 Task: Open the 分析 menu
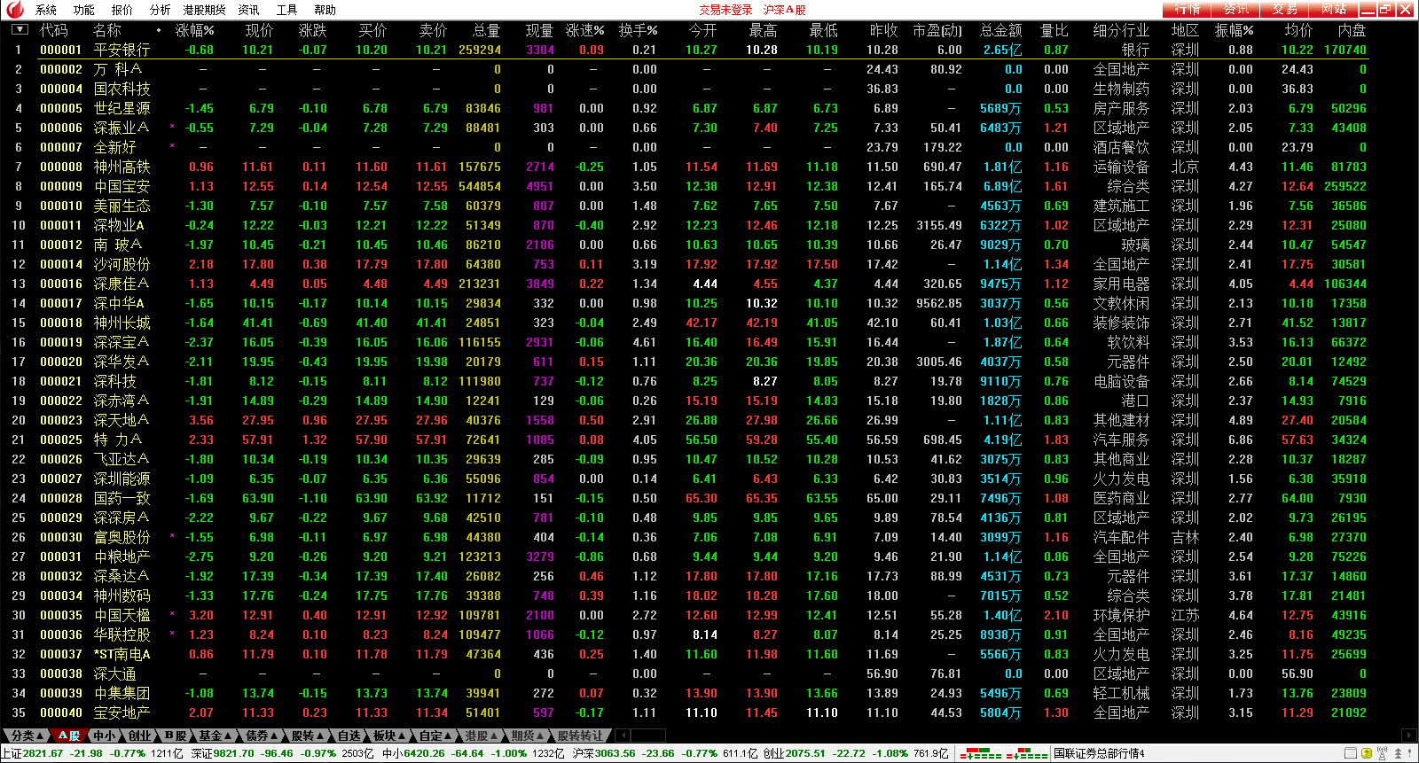coord(161,10)
